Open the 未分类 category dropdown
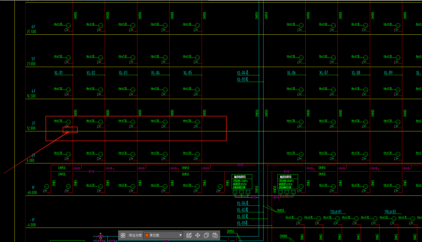Viewport: 422px width, 242px height. pos(163,235)
